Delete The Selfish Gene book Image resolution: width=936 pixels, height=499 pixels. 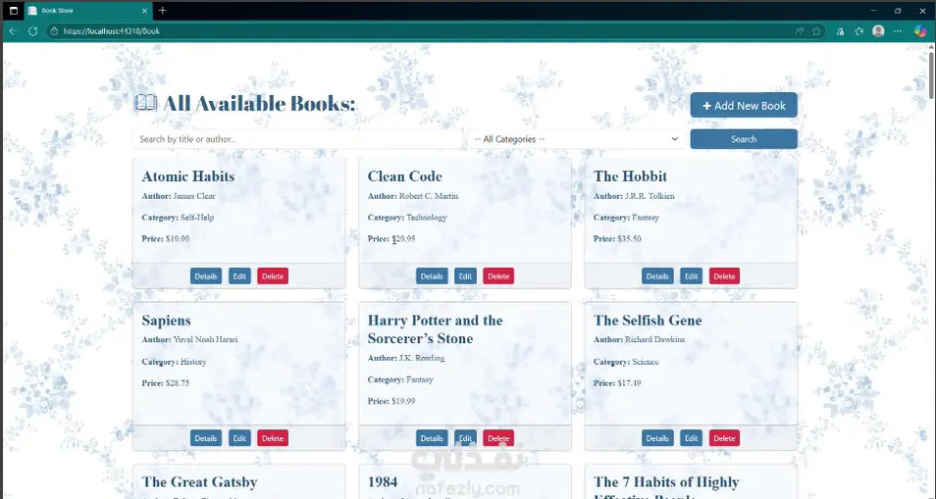point(725,438)
